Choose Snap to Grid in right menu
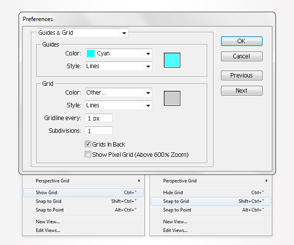This screenshot has width=294, height=245. click(211, 201)
